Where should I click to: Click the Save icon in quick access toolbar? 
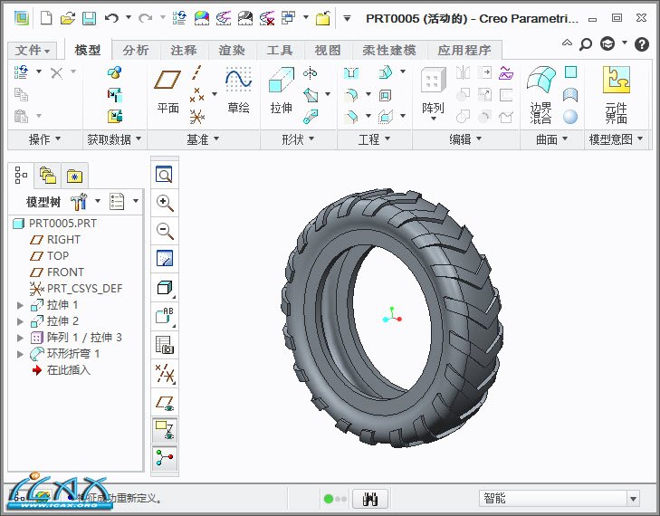pyautogui.click(x=89, y=18)
